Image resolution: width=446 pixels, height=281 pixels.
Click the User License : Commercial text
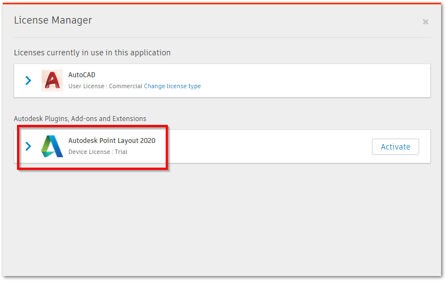[x=105, y=86]
